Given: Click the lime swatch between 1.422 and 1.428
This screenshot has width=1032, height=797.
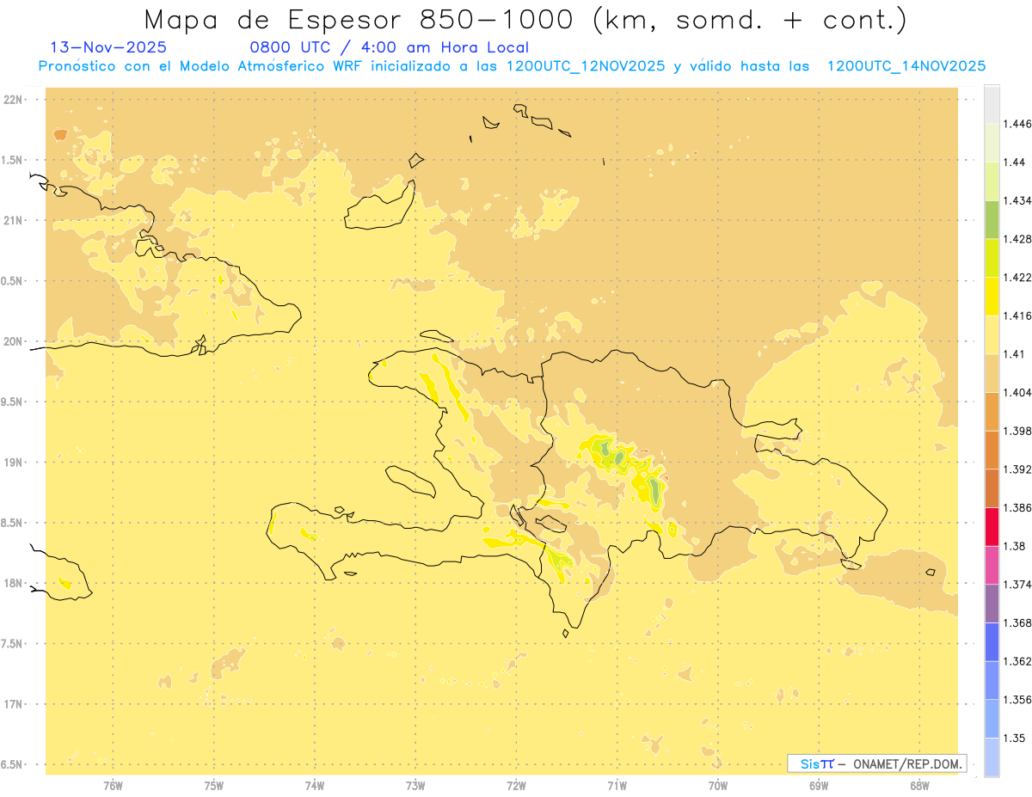Looking at the screenshot, I should 992,258.
